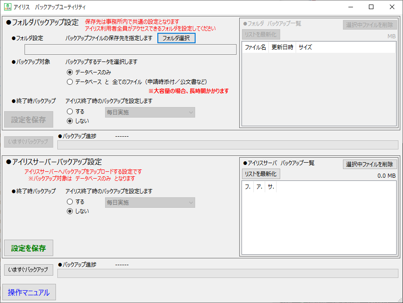Image resolution: width=403 pixels, height=303 pixels.
Task: Open 毎日実施 dropdown in Iris server settings
Action: (150, 202)
